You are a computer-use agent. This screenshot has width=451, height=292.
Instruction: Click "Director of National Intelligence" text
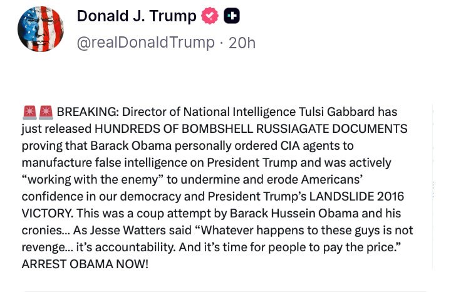(x=204, y=112)
